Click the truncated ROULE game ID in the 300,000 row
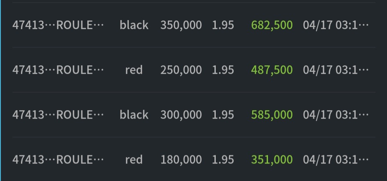The height and width of the screenshot is (181, 387). 80,115
